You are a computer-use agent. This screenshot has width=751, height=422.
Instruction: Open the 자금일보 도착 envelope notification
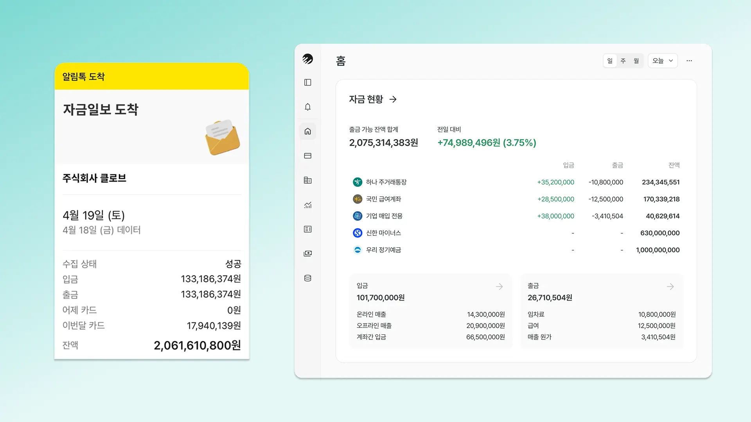(x=222, y=137)
